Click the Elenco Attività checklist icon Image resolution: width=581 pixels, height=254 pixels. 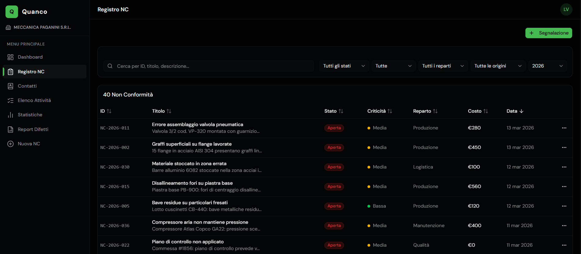coord(10,100)
